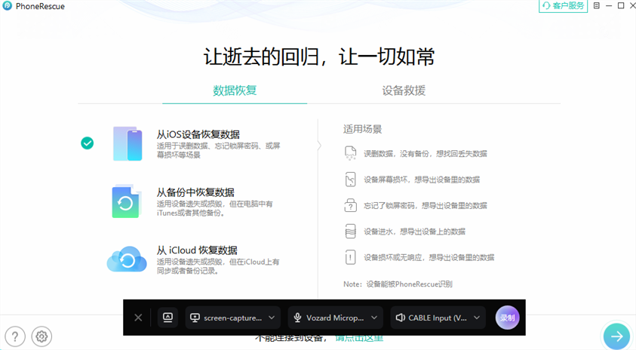Click the Note: 设备能被PhoneRescue识别 text
636x350 pixels.
[398, 284]
